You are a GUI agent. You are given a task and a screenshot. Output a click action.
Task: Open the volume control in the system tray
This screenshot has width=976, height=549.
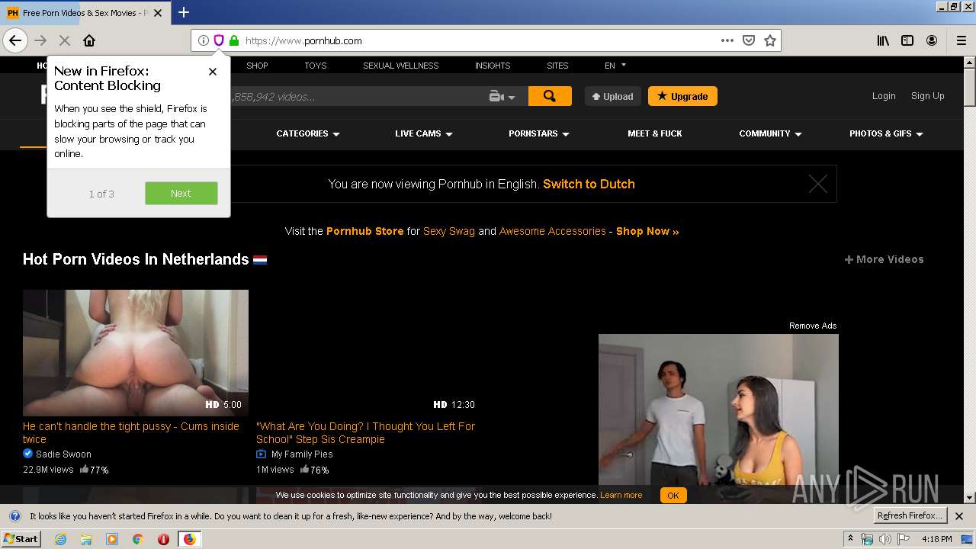(884, 539)
